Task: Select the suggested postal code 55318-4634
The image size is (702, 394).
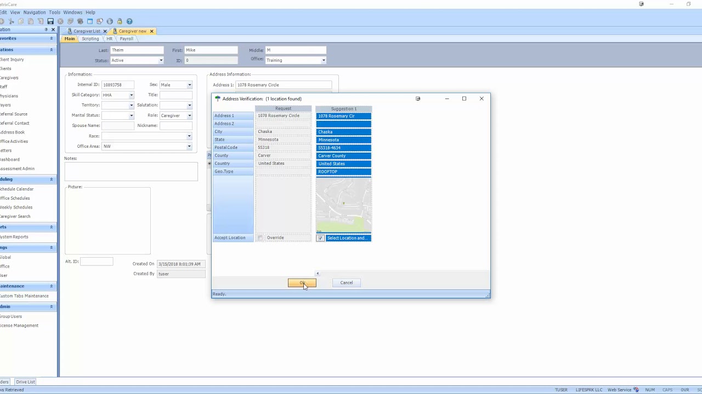Action: tap(344, 148)
